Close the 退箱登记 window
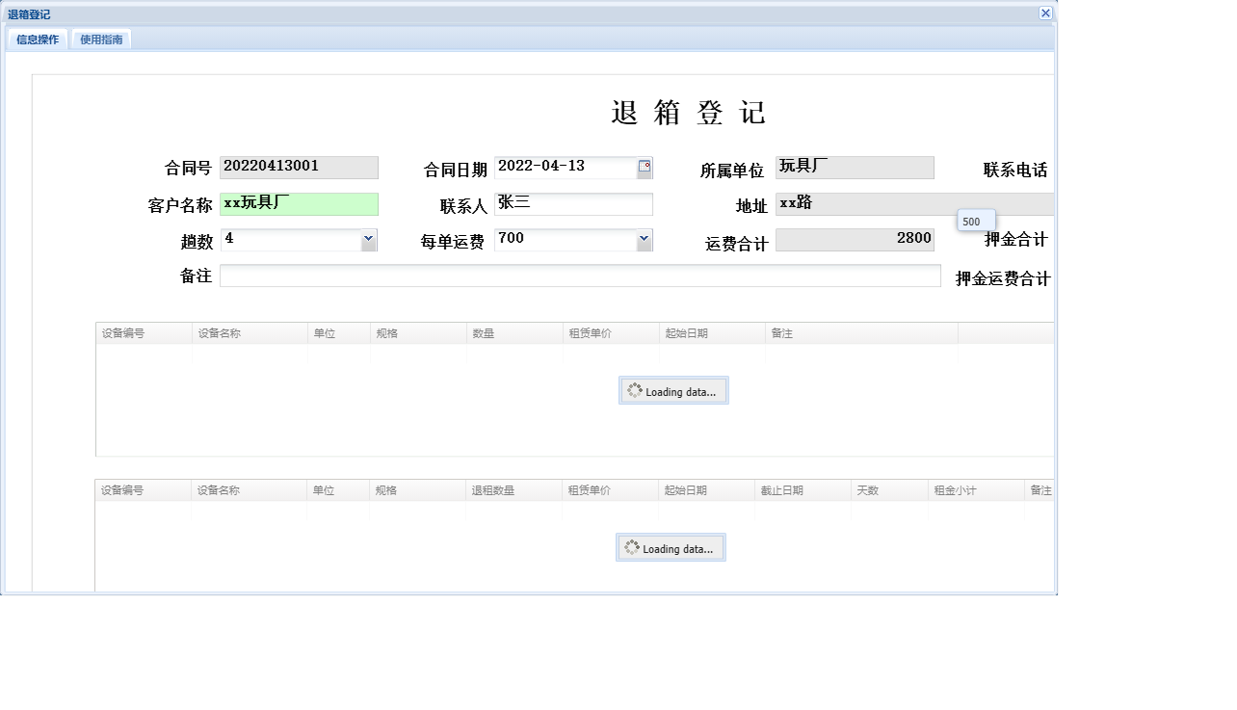The width and height of the screenshot is (1237, 710). (x=1045, y=13)
